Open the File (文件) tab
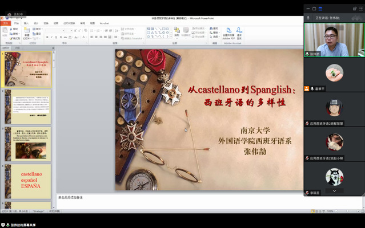 pyautogui.click(x=5, y=23)
